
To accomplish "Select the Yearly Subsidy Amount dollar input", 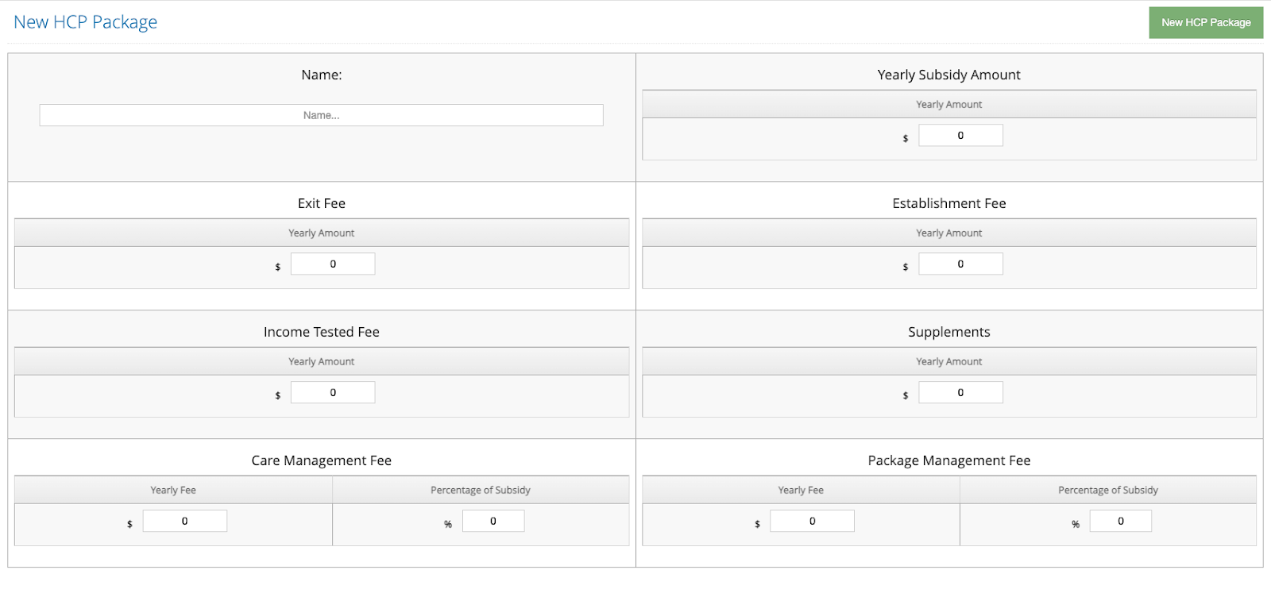I will click(x=960, y=136).
